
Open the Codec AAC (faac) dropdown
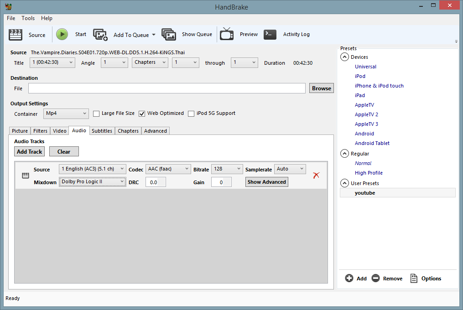coord(168,169)
